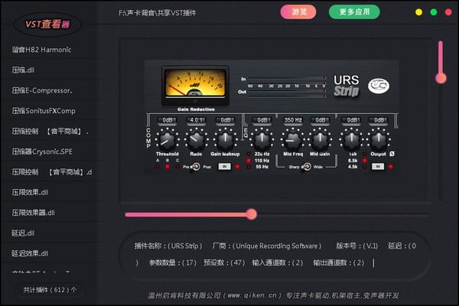Flip the Pre/Post switch
The image size is (459, 306).
pos(197,166)
